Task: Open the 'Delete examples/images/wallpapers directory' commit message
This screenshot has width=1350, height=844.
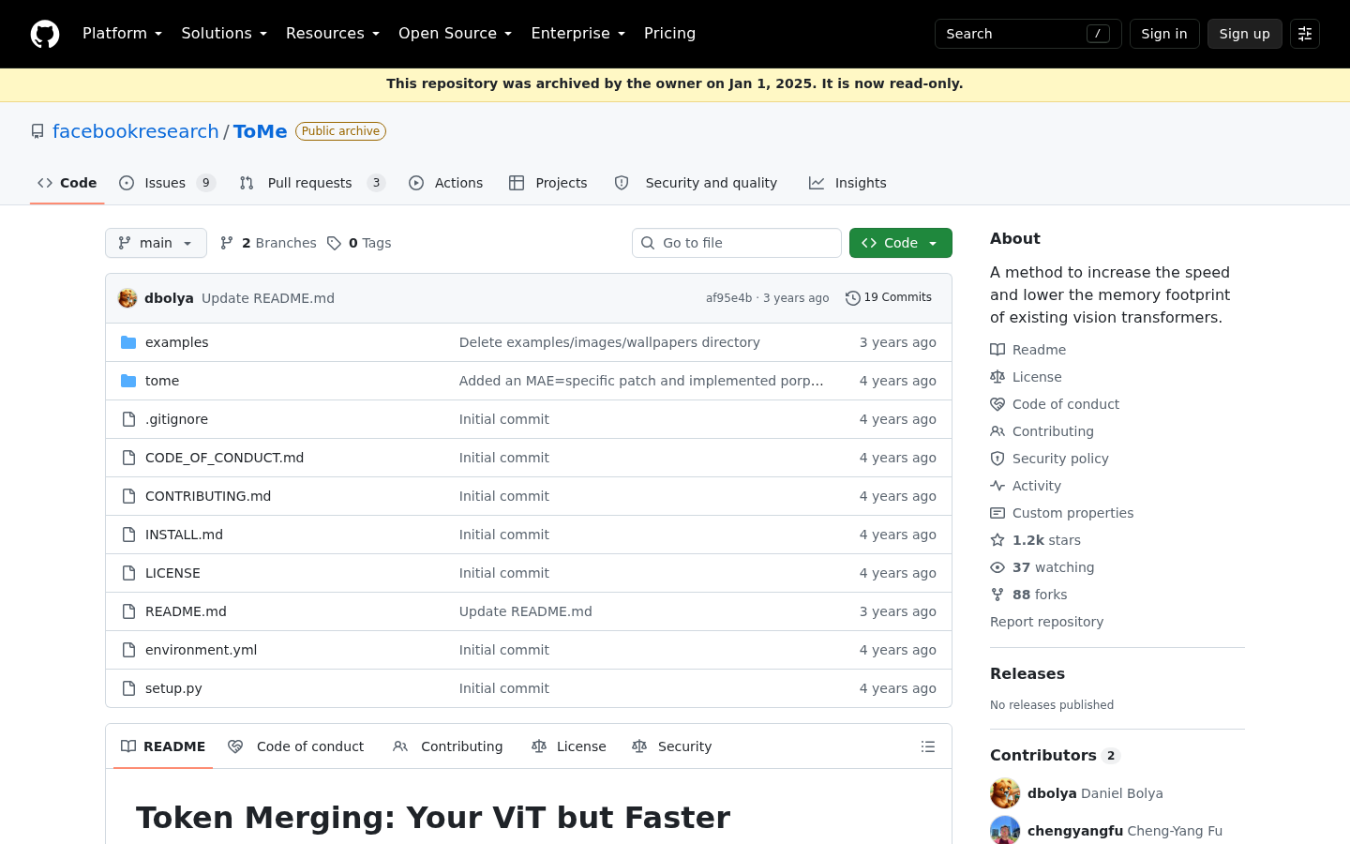Action: [609, 342]
